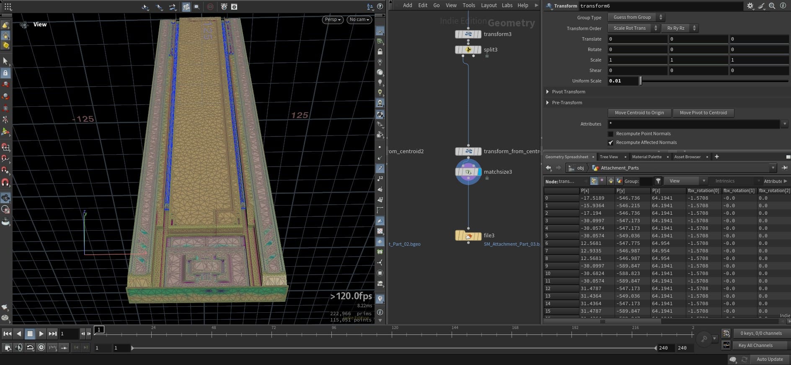The image size is (791, 365).
Task: Click the search parameters magnifier icon
Action: click(x=772, y=6)
